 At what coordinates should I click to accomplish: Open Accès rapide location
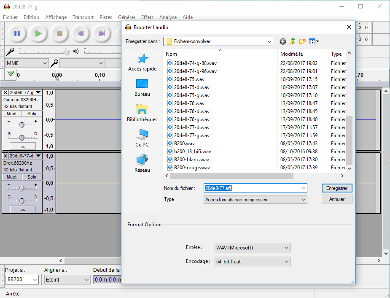pos(142,62)
